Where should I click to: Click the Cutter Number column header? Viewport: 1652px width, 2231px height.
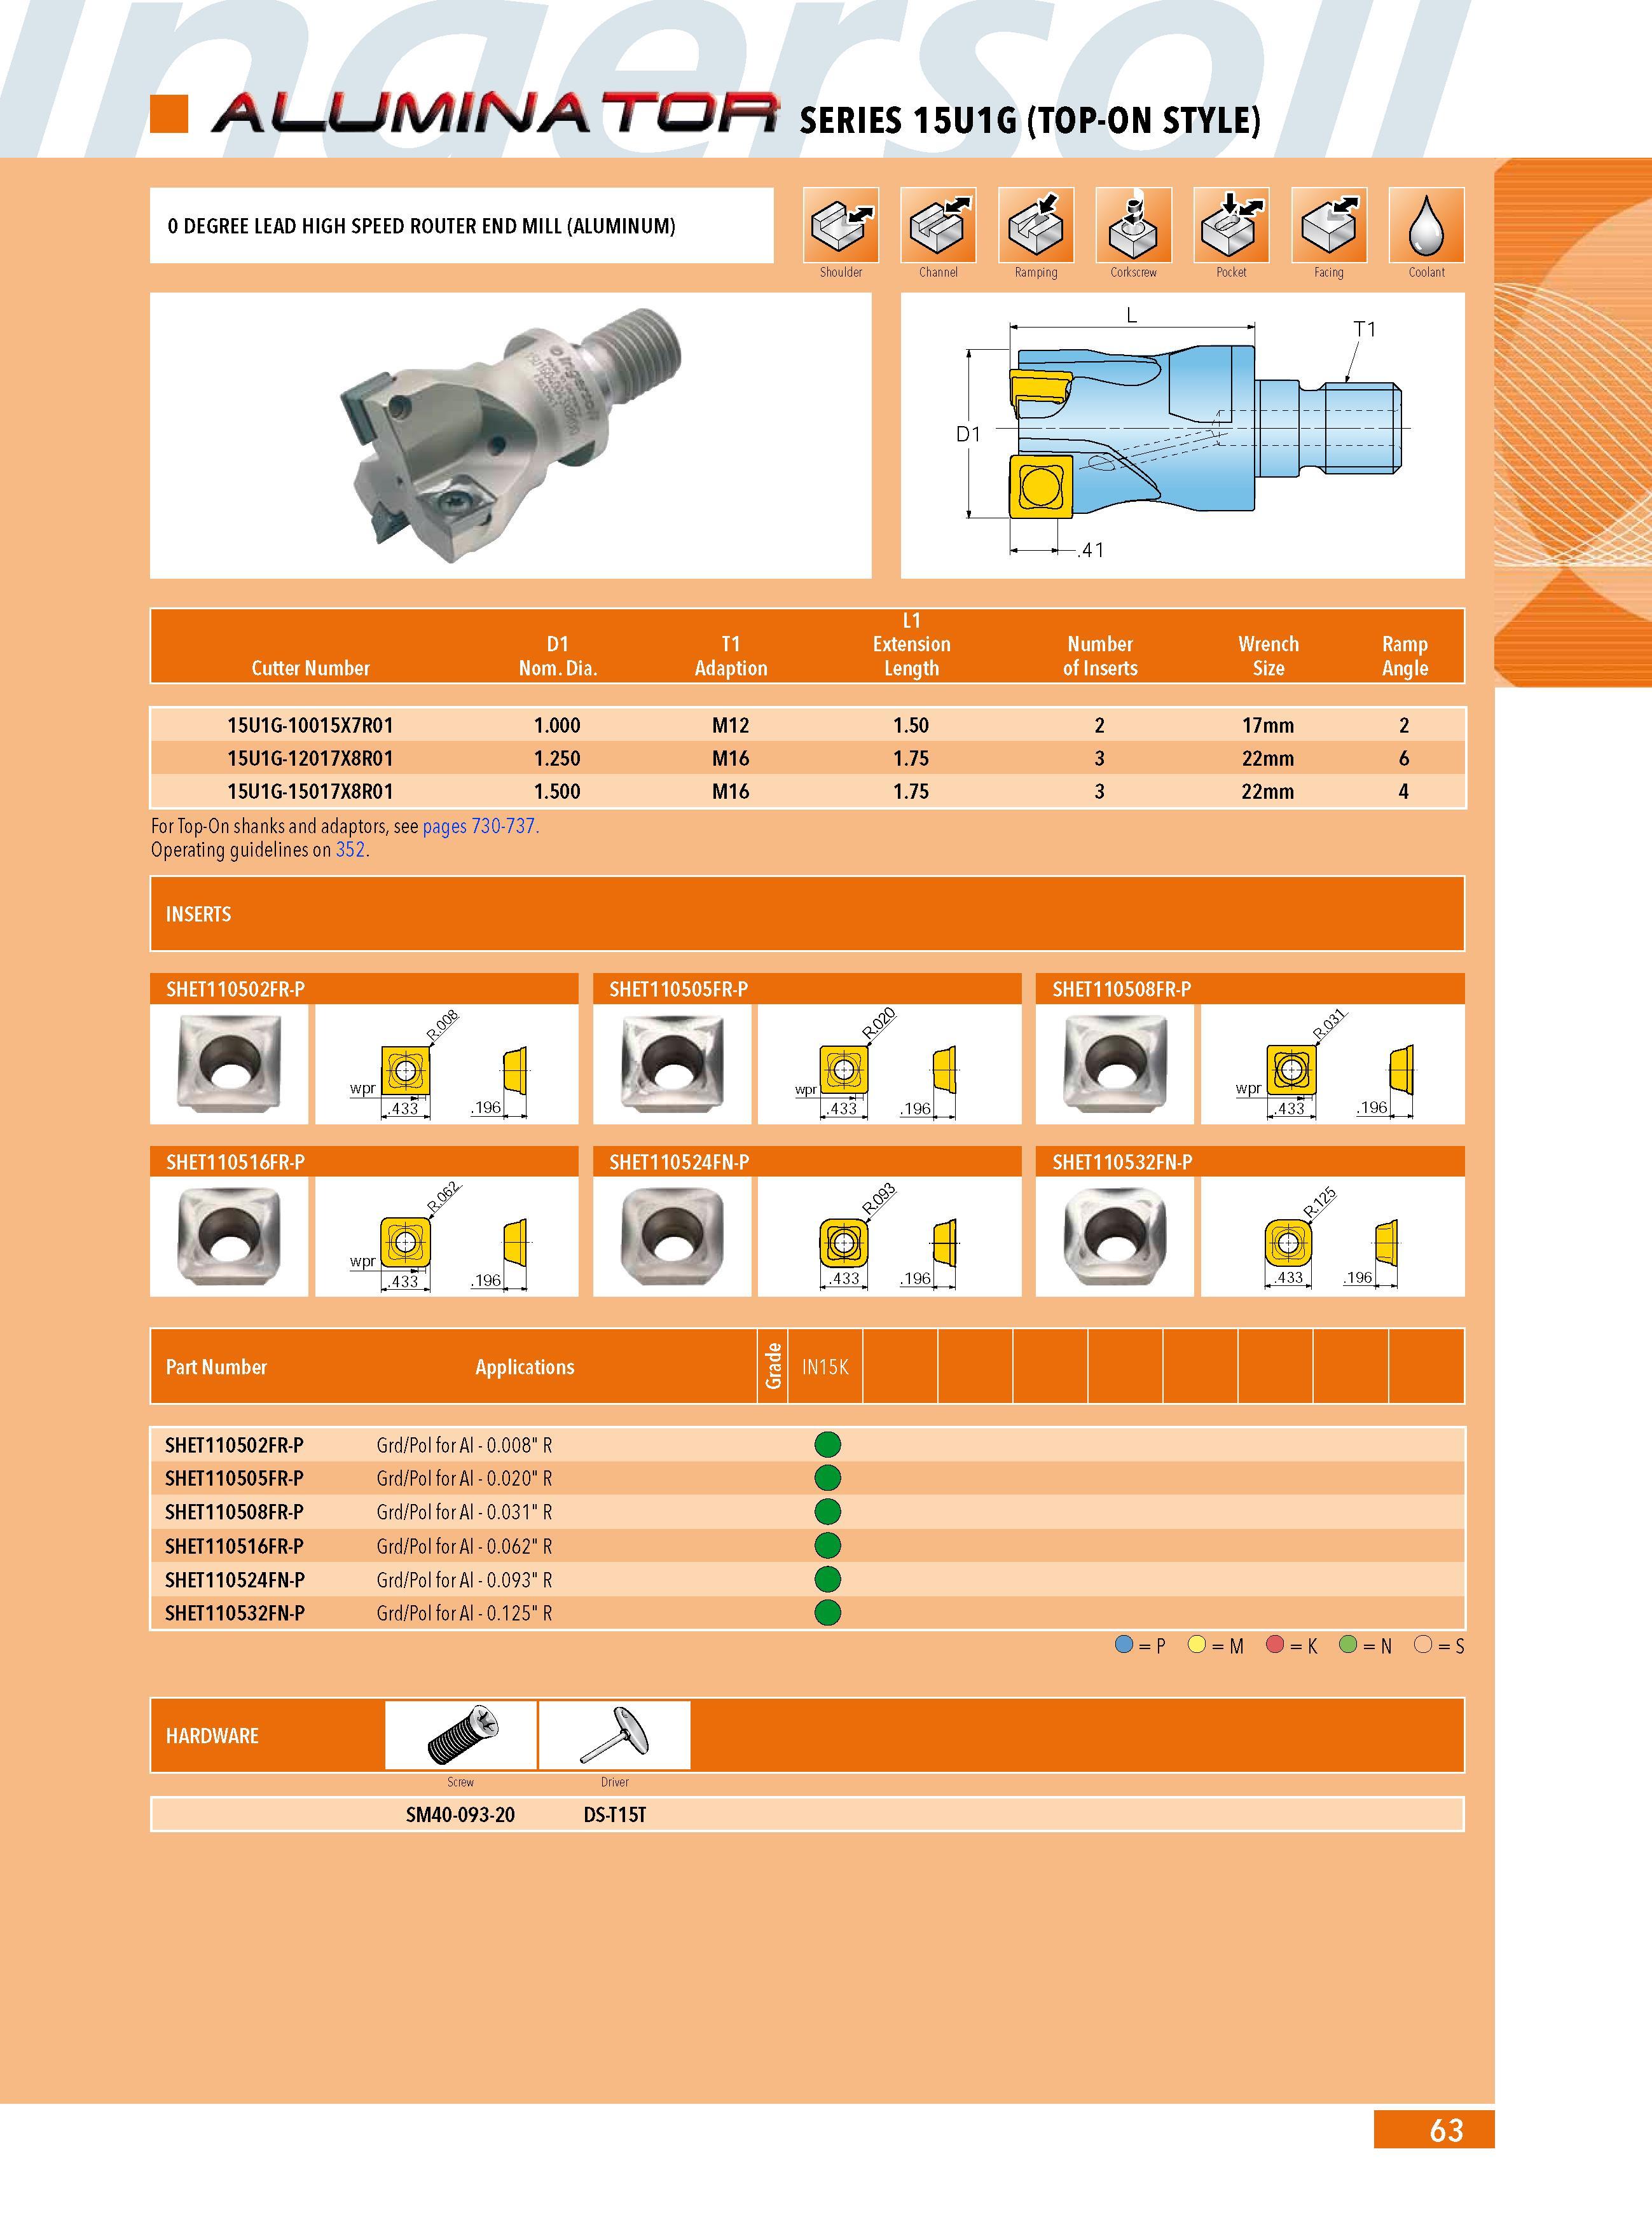click(x=310, y=668)
